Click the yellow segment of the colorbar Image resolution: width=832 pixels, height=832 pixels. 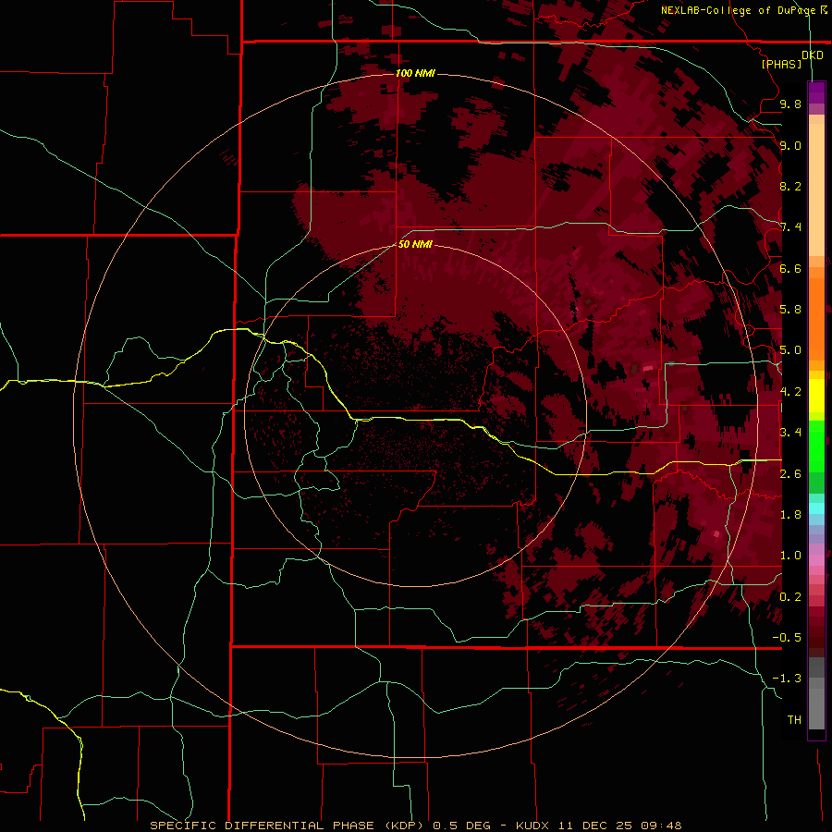point(816,396)
